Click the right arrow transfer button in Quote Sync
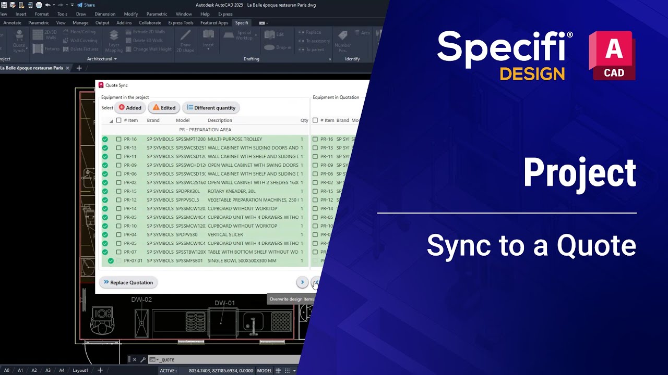The image size is (668, 375). point(302,282)
